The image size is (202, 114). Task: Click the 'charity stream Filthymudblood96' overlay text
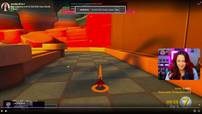click(86, 4)
